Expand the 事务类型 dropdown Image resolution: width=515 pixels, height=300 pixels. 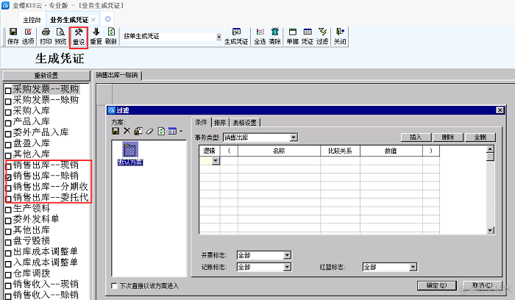(x=294, y=137)
